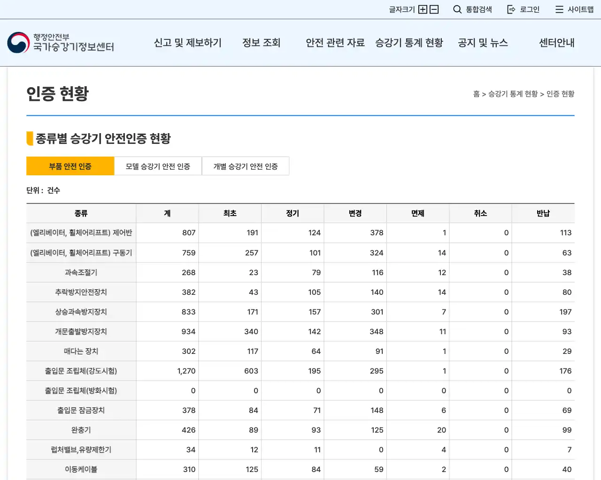
Task: Open the sitemap hamburger icon
Action: tap(559, 9)
